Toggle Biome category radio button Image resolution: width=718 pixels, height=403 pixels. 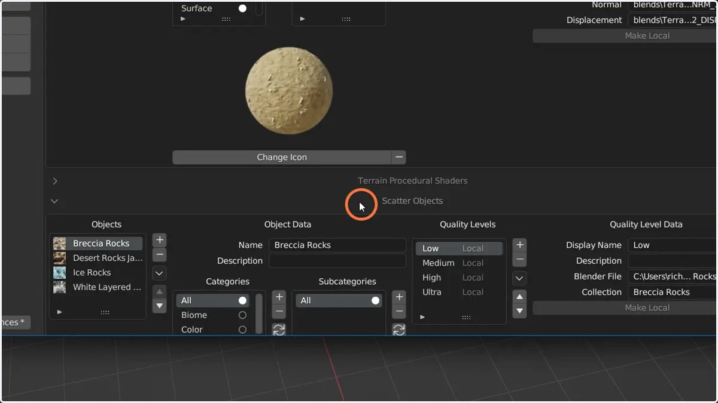click(x=242, y=315)
